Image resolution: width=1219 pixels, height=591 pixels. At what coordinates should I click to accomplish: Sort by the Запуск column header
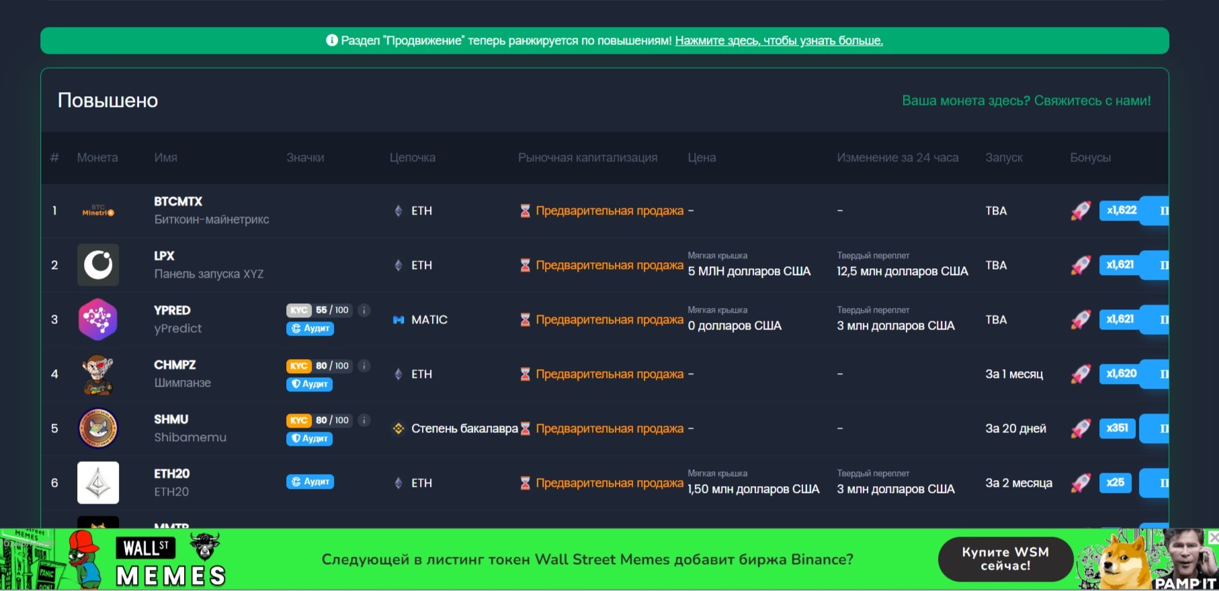click(1004, 157)
